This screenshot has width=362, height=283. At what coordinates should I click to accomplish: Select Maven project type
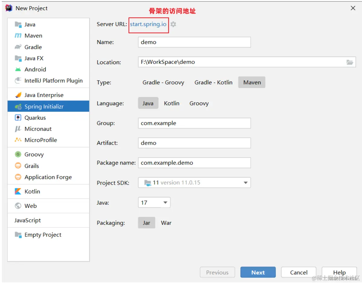[x=252, y=83]
